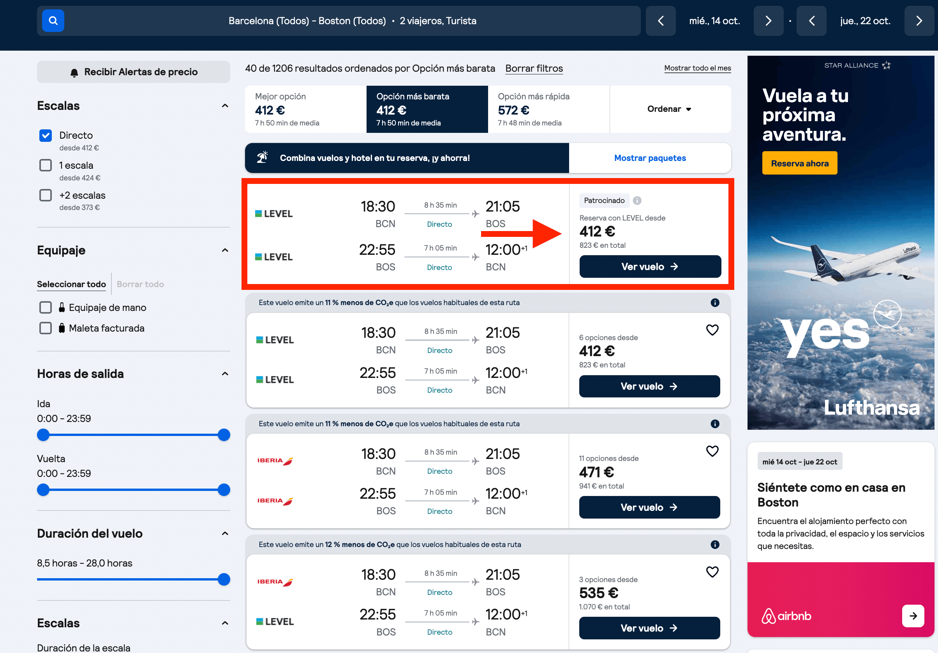This screenshot has height=653, width=938.
Task: Click Ida departure slider right handle
Action: point(224,435)
